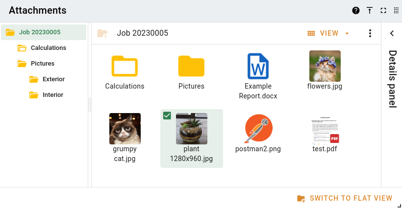This screenshot has width=402, height=209.
Task: Select Interior folder in the tree
Action: click(x=52, y=95)
